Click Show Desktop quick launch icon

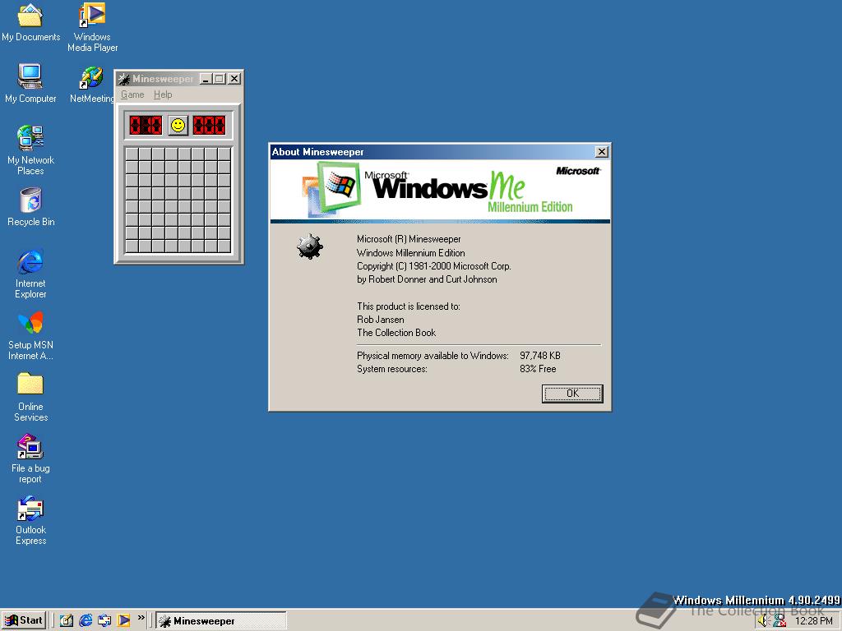[67, 620]
